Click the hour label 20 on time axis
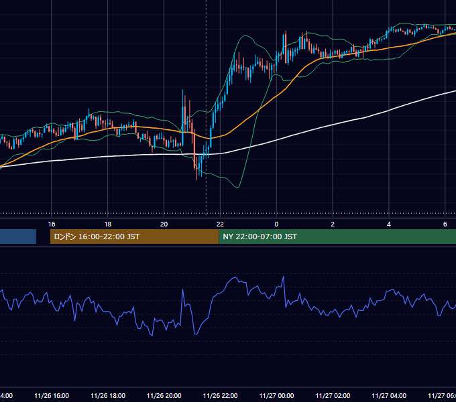 (x=164, y=224)
